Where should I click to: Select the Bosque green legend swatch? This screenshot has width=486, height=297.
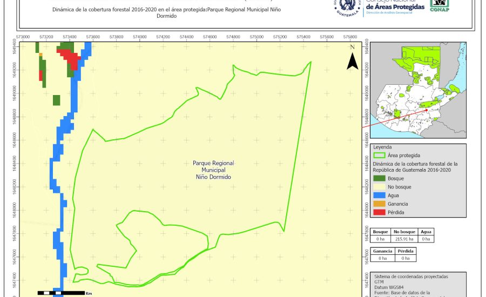coord(380,178)
